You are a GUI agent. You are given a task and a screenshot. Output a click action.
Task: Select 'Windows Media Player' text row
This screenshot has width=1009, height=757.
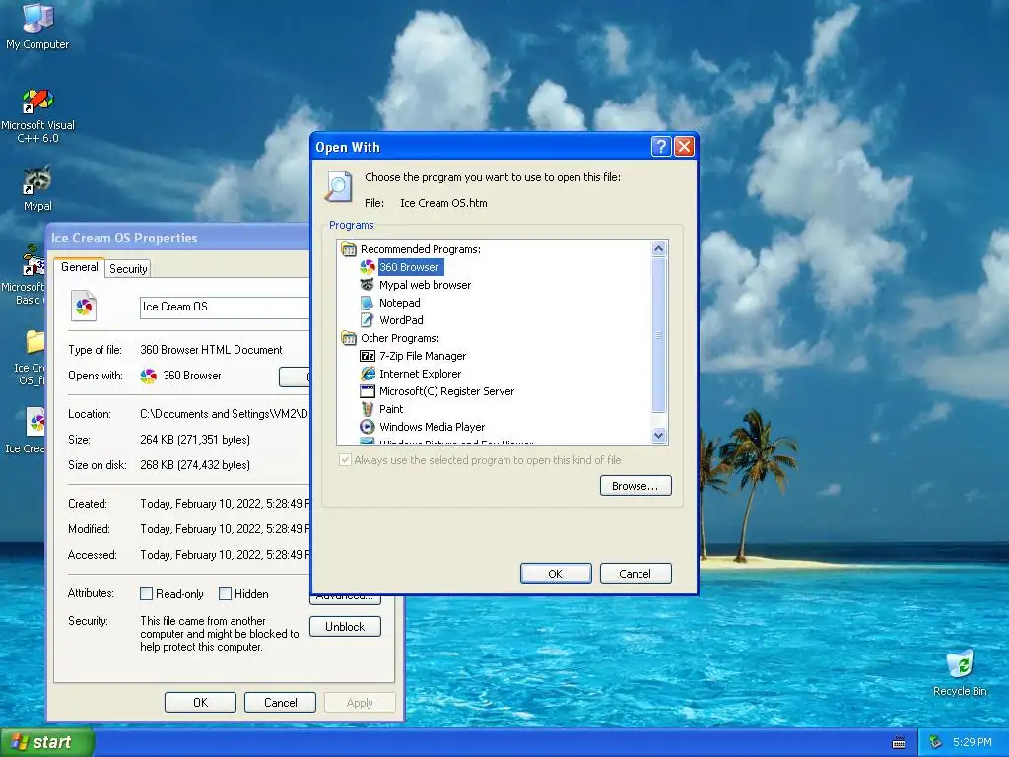coord(432,427)
